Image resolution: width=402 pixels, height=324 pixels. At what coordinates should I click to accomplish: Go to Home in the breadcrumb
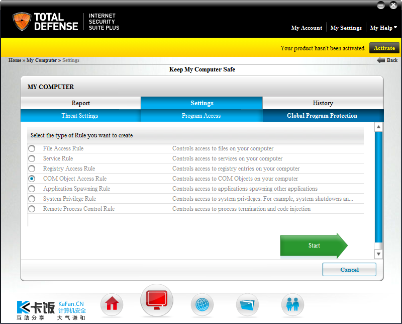(15, 60)
